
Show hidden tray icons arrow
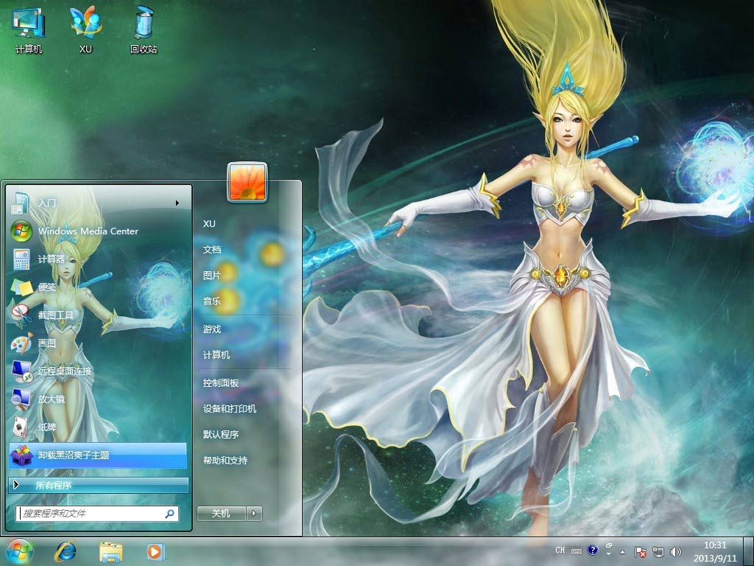(x=623, y=551)
